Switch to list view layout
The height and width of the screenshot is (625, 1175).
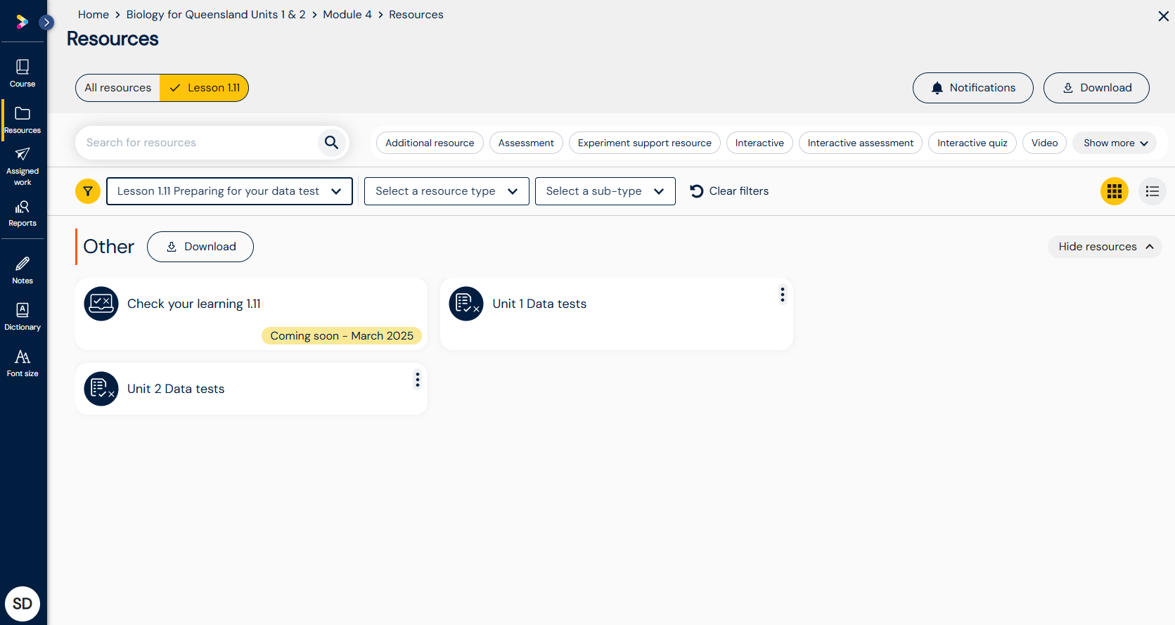[1152, 191]
